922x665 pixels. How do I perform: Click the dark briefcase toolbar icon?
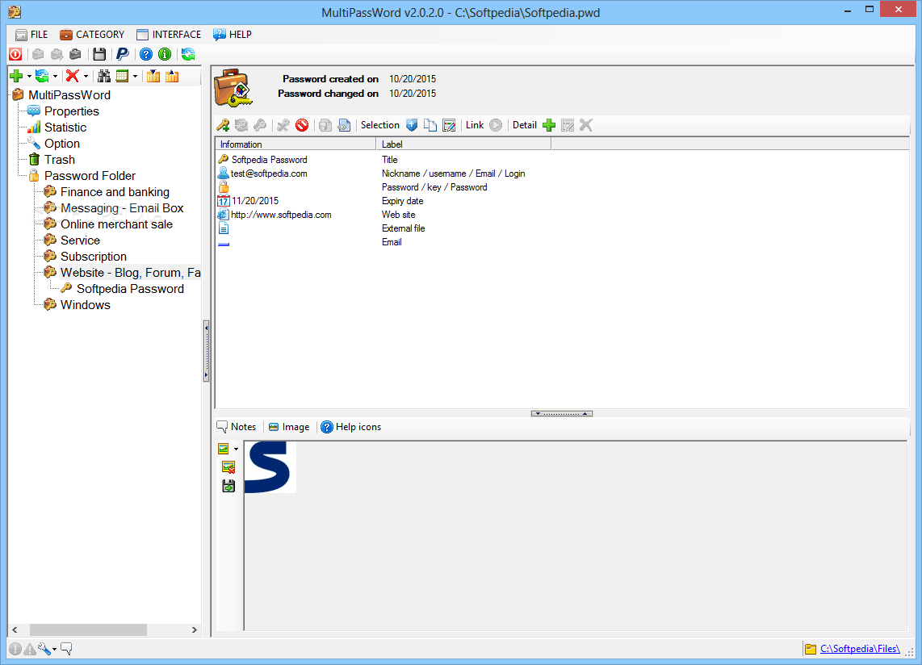click(75, 55)
